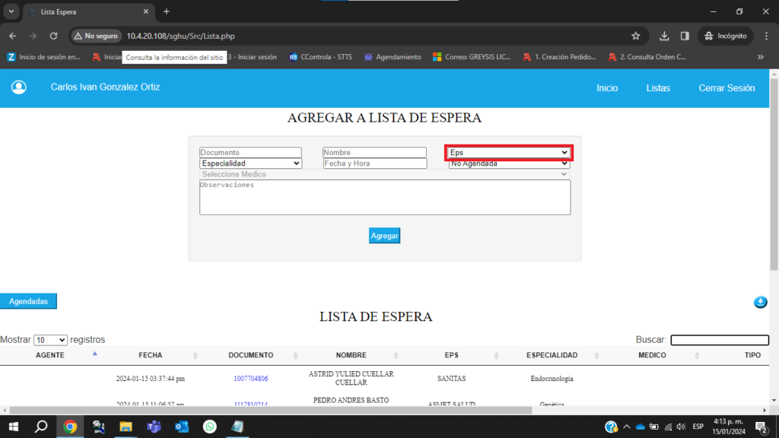This screenshot has width=779, height=438.
Task: Sort table by Agente column
Action: [50, 355]
